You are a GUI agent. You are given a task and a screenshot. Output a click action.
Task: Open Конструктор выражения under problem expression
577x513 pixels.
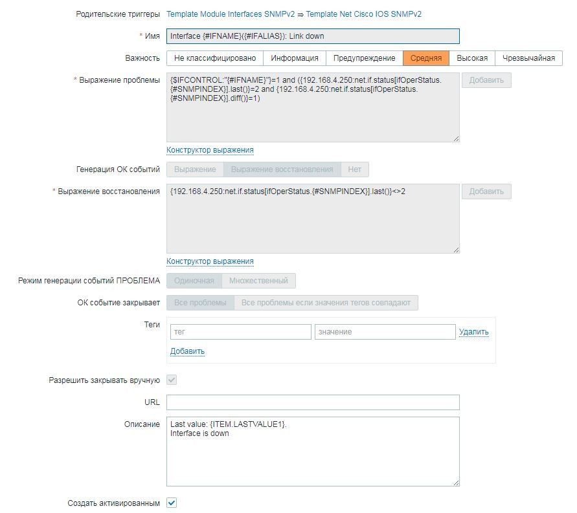pos(210,150)
